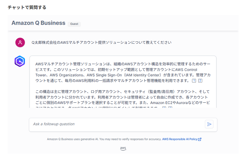Screen dimensions: 247x157
Task: Click the send message arrow icon
Action: click(209, 124)
